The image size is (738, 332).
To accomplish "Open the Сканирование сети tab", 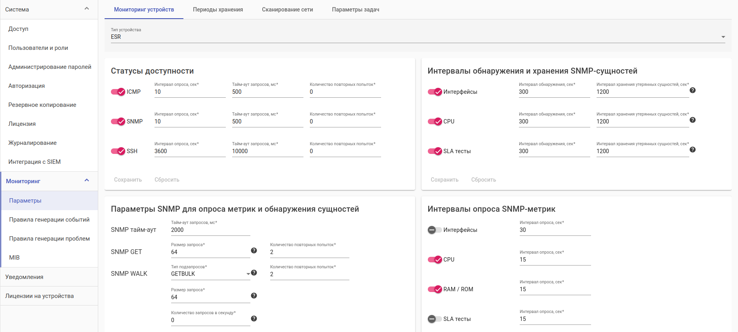I will (x=287, y=9).
